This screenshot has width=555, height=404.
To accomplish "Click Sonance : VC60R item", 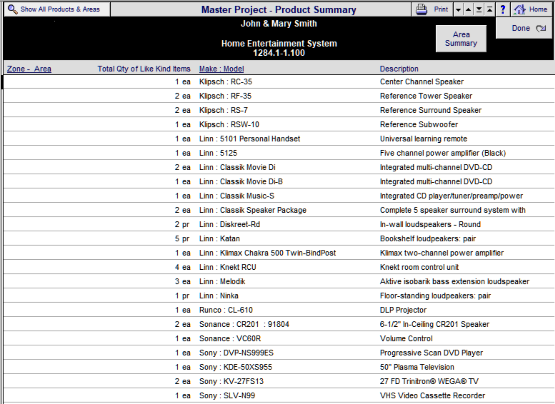I will 230,338.
